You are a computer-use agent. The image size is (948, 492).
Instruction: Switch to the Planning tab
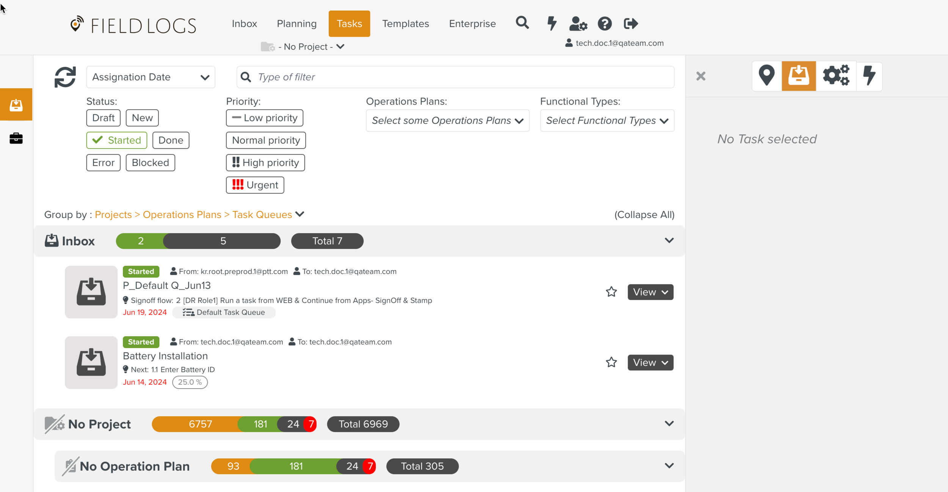coord(297,24)
